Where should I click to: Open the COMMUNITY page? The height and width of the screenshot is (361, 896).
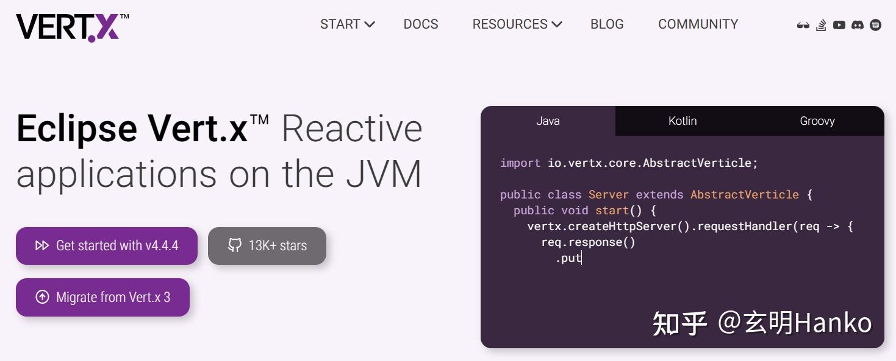coord(698,24)
